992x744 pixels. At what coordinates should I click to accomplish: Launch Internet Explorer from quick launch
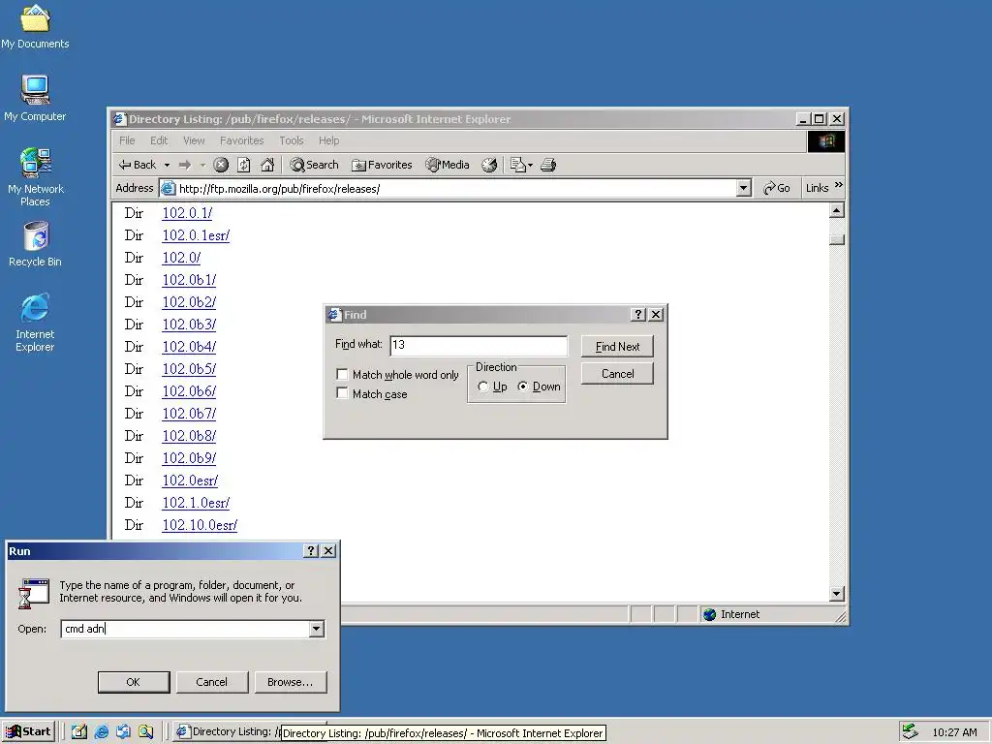point(101,732)
